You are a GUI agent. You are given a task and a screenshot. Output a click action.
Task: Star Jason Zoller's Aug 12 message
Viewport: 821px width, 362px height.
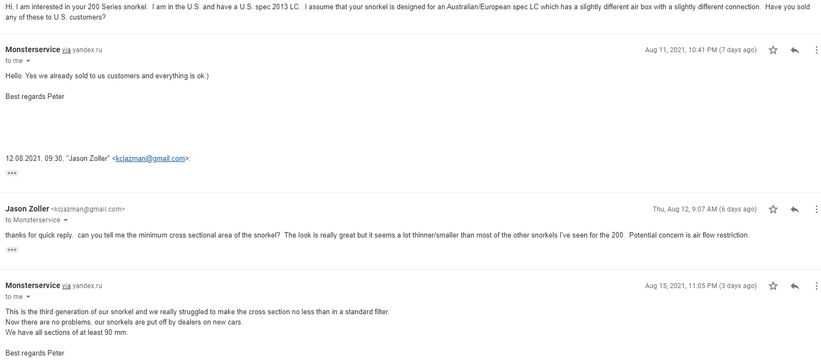[x=773, y=209]
